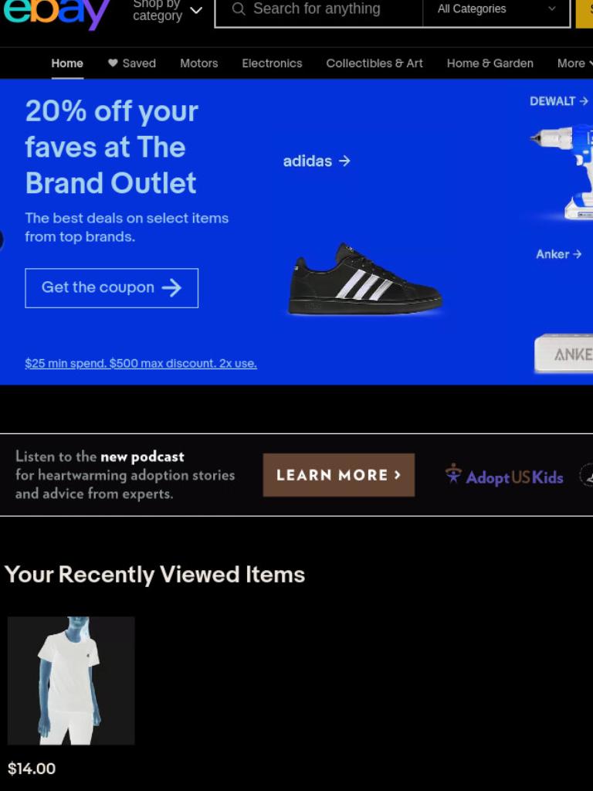The width and height of the screenshot is (593, 791).
Task: Click the DEWALT drill image
Action: (x=562, y=171)
